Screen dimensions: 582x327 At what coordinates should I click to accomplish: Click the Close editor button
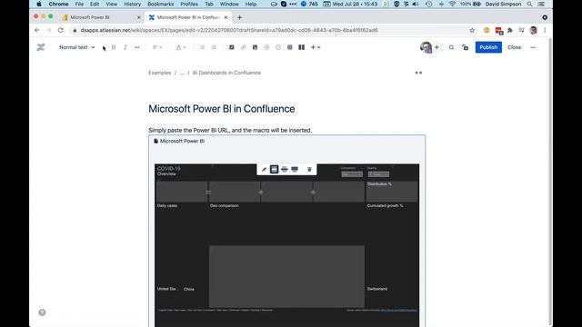(514, 47)
